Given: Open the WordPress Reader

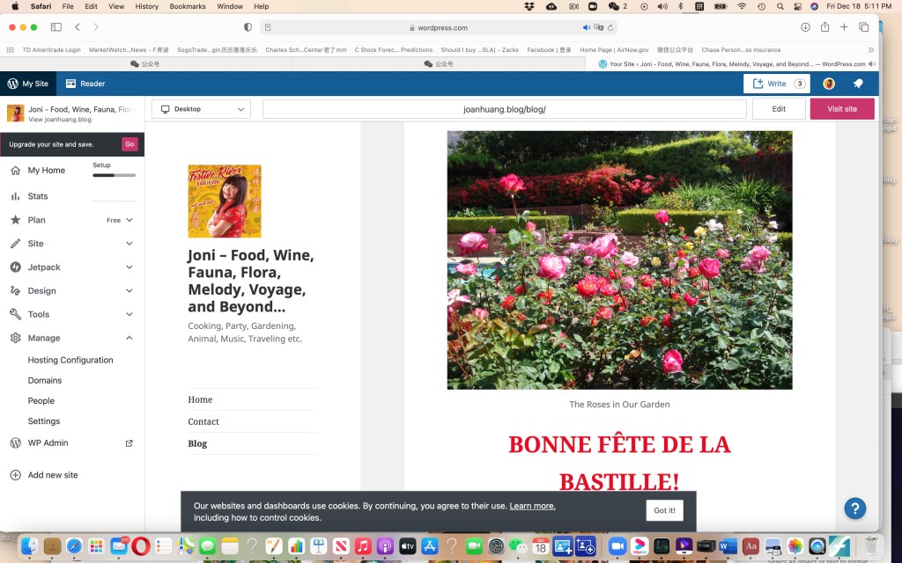Looking at the screenshot, I should pos(85,84).
